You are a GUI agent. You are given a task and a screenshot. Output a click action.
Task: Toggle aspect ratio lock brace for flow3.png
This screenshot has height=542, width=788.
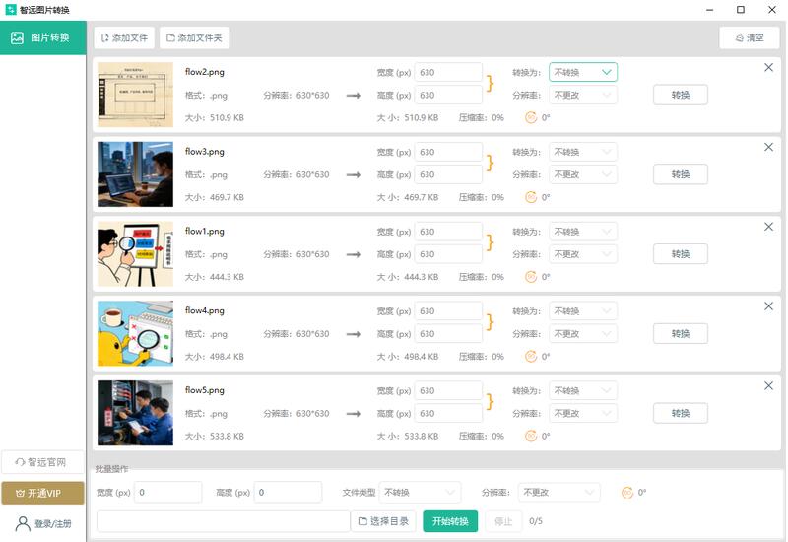point(490,163)
